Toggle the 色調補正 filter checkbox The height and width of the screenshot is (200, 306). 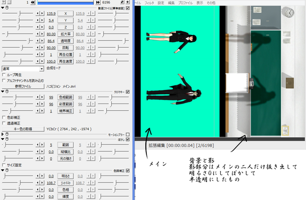127,170
